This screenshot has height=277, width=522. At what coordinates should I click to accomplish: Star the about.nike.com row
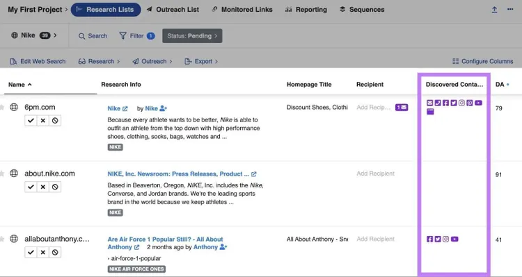point(1,174)
